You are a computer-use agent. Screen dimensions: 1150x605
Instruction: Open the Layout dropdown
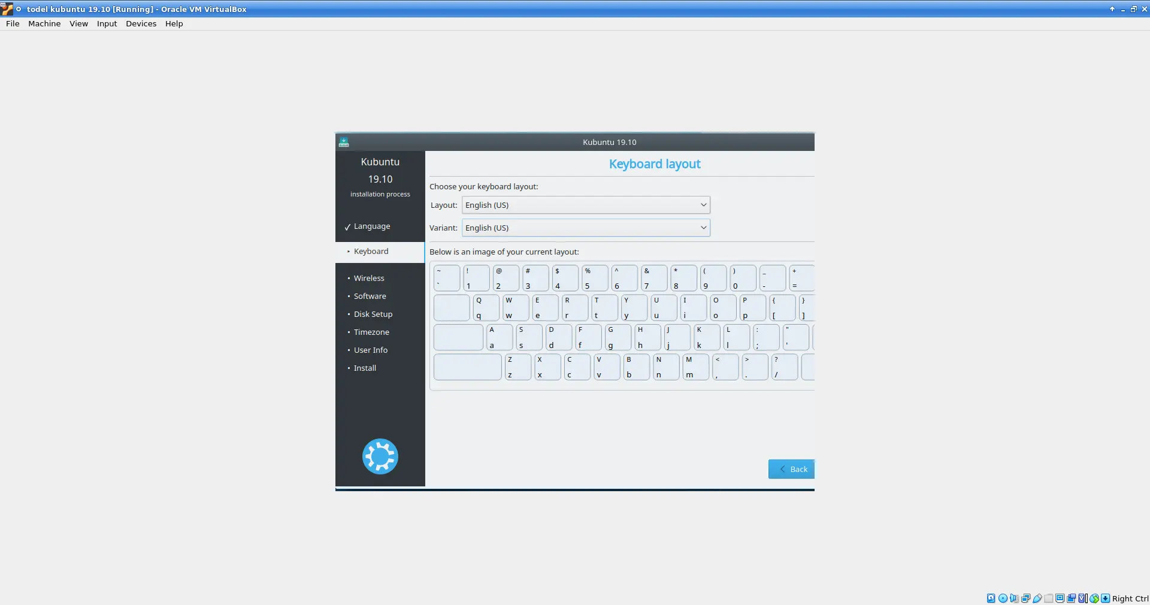click(x=586, y=205)
